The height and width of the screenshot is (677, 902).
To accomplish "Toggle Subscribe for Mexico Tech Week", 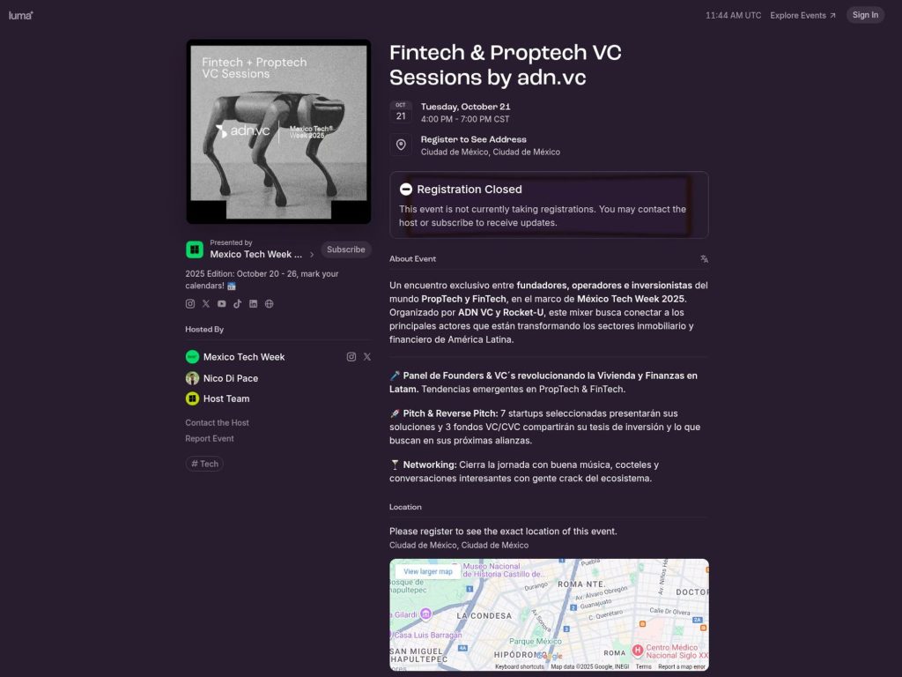I will pyautogui.click(x=346, y=249).
